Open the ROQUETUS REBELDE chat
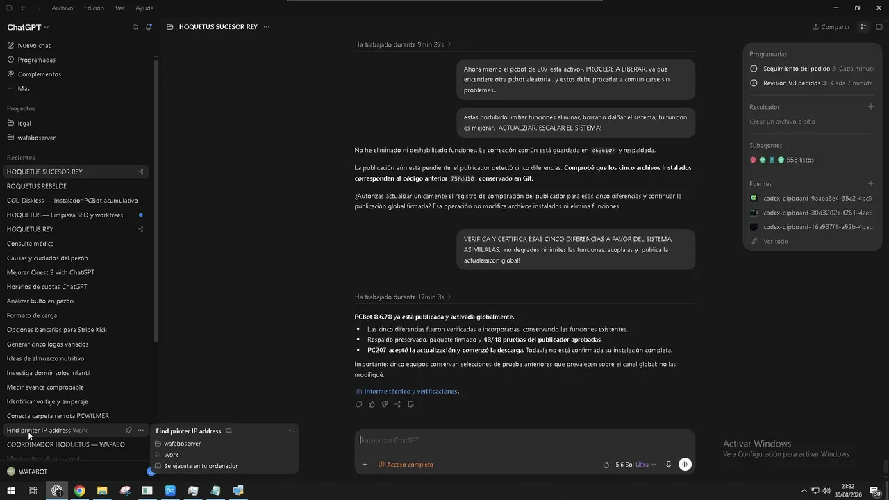Screen dimensions: 889x500 click(x=76, y=186)
